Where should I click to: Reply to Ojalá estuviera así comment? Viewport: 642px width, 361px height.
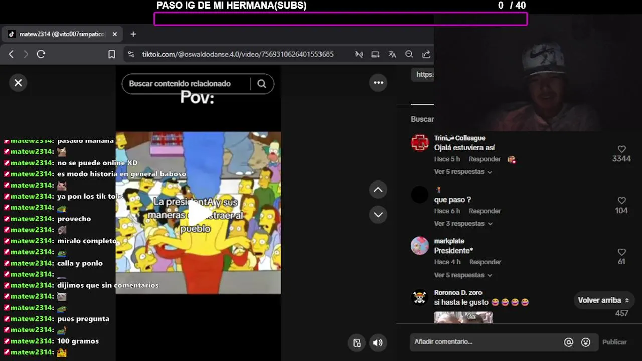485,159
